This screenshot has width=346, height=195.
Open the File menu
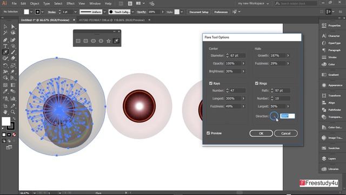point(14,4)
